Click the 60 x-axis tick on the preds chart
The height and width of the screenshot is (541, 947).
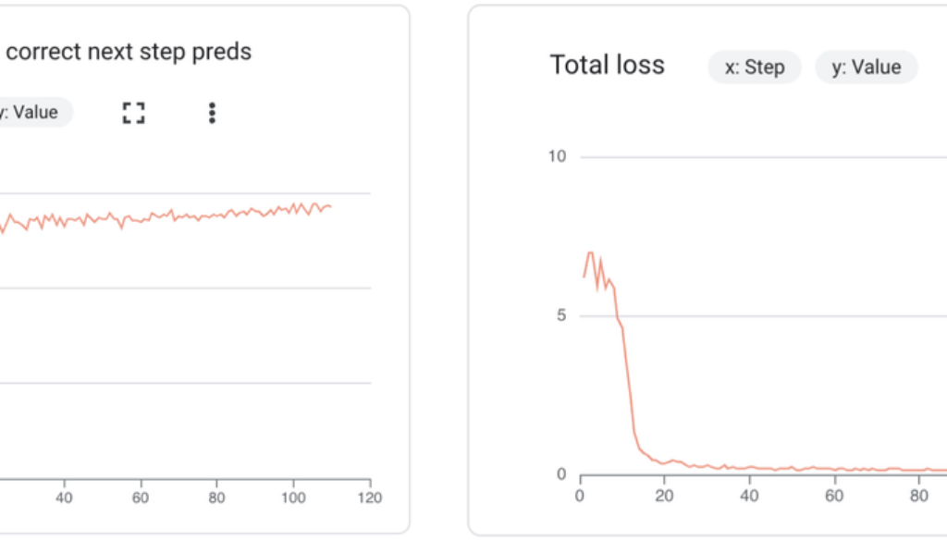[x=141, y=497]
